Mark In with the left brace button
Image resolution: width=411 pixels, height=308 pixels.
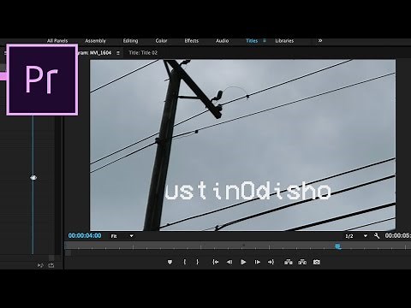pyautogui.click(x=185, y=262)
